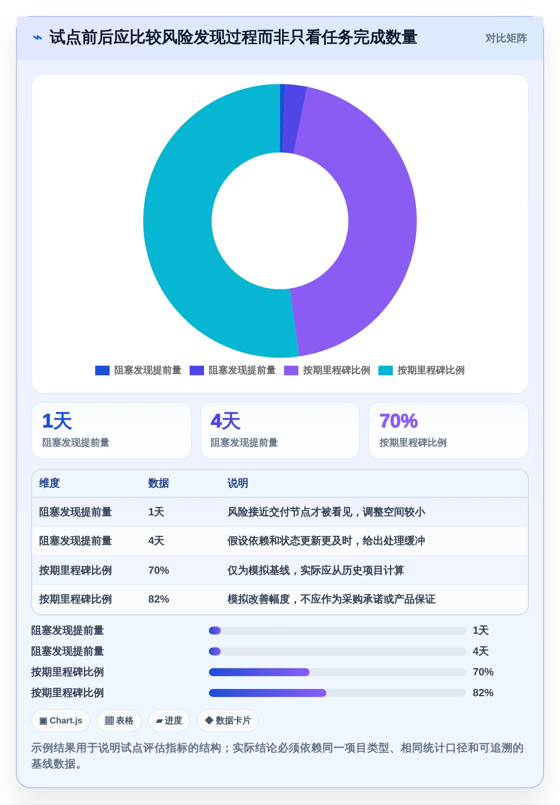Click table cell 风险接近交付节点才被看见
Viewport: 560px width, 805px height.
(326, 512)
